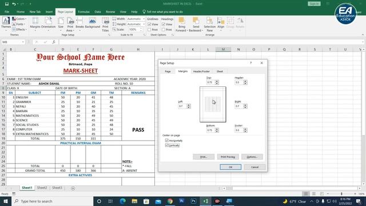Click the Sign in button
The image size is (366, 206).
[x=314, y=4]
